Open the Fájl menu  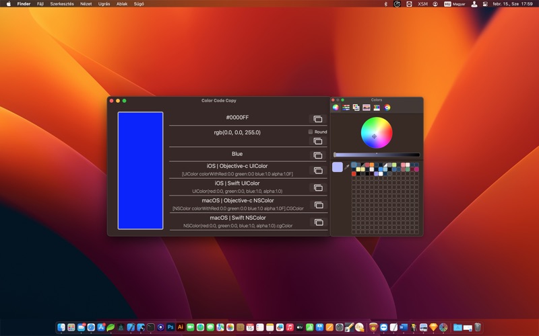[x=40, y=4]
